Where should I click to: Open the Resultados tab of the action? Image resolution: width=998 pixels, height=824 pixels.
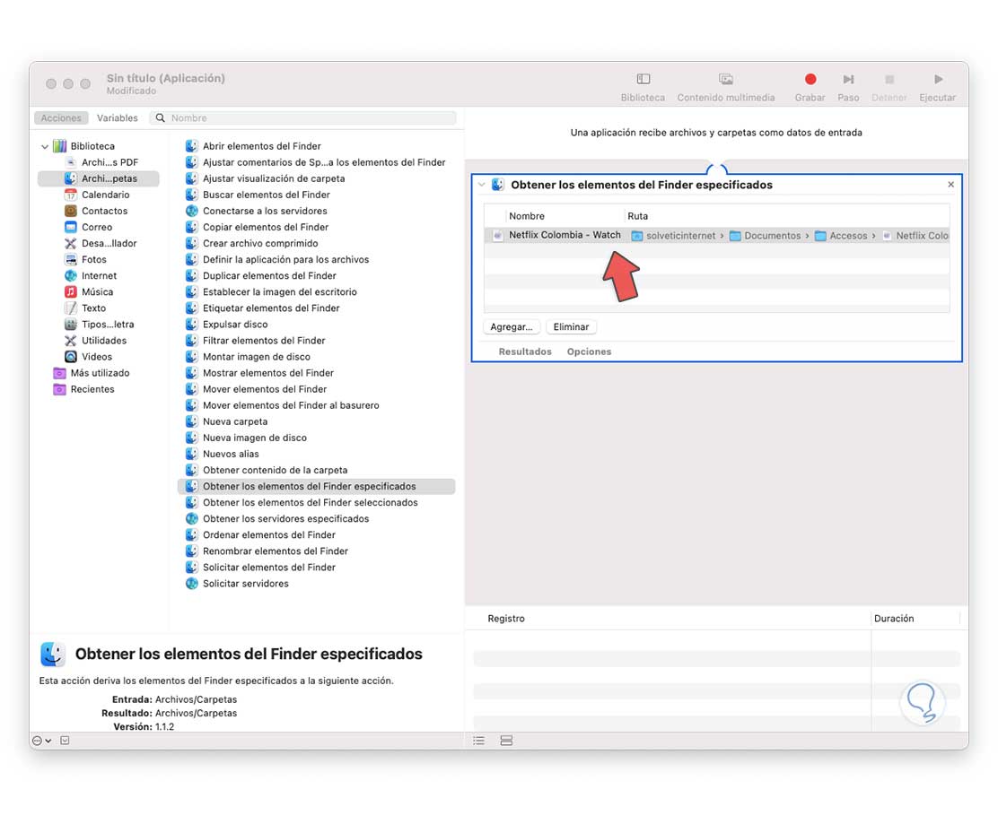pyautogui.click(x=525, y=351)
